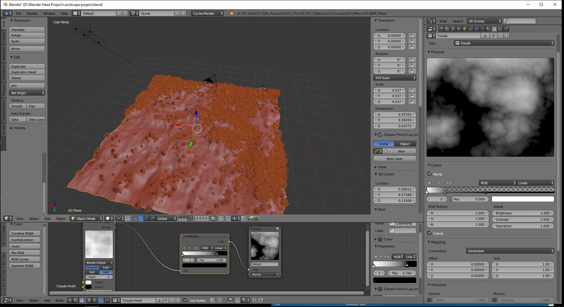
Task: Add a new stop on the texture panel color ramp
Action: click(429, 183)
